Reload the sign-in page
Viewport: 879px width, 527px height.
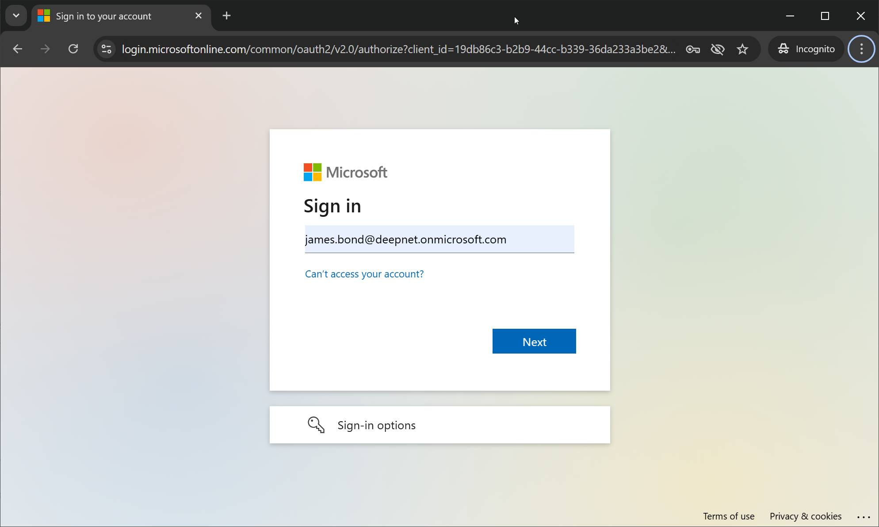coord(73,49)
